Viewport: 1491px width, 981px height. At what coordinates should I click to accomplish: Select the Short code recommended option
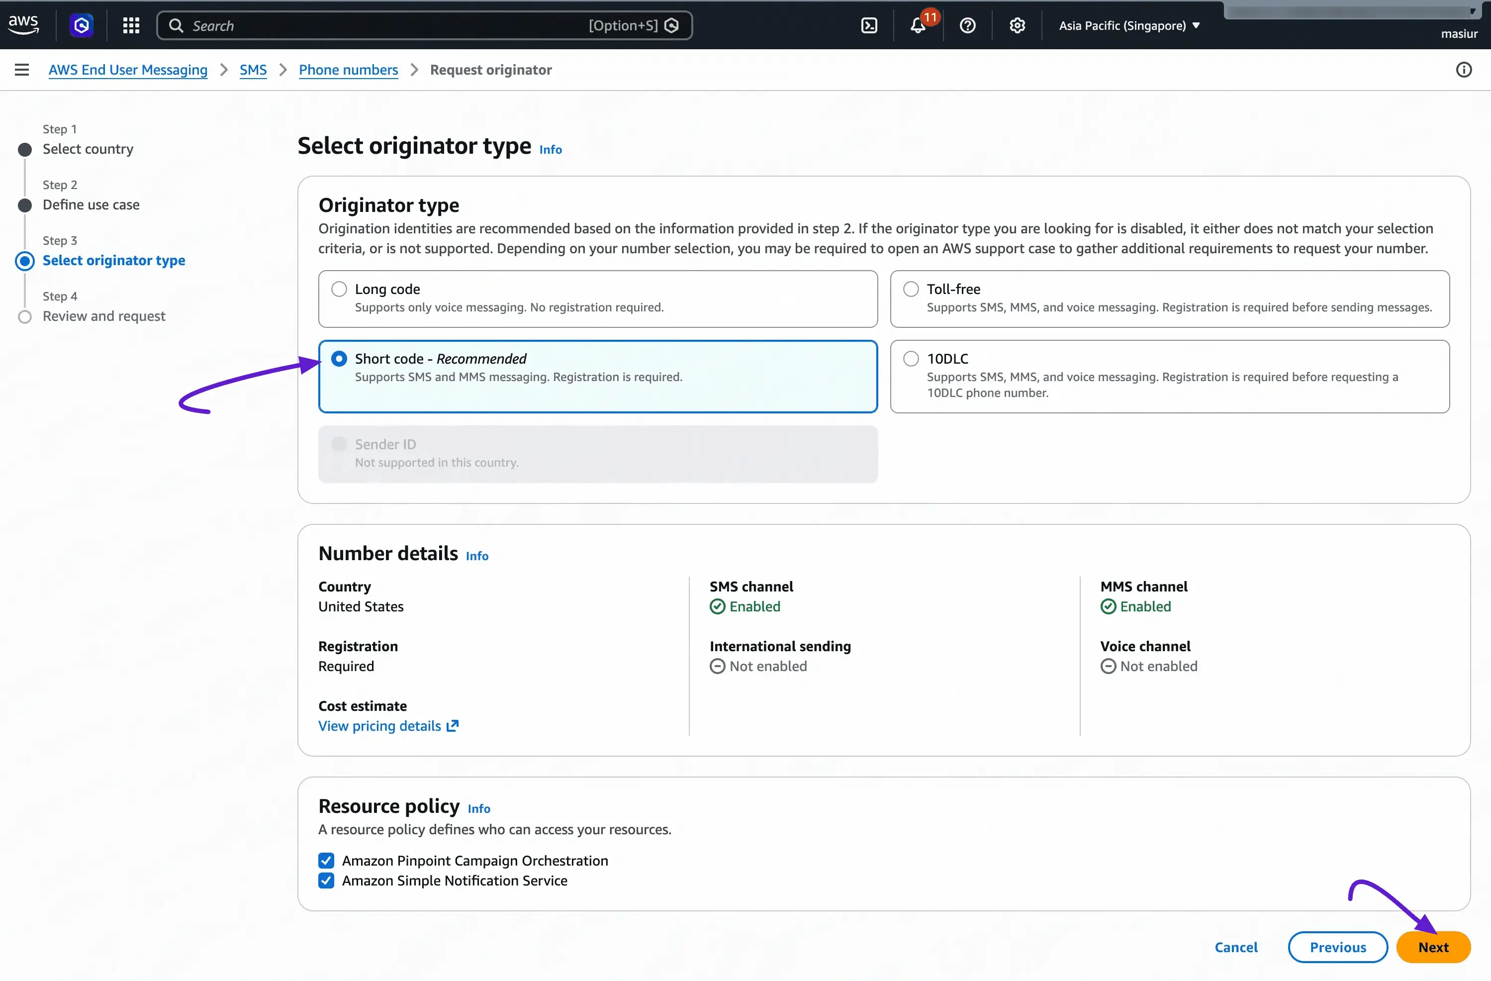339,359
